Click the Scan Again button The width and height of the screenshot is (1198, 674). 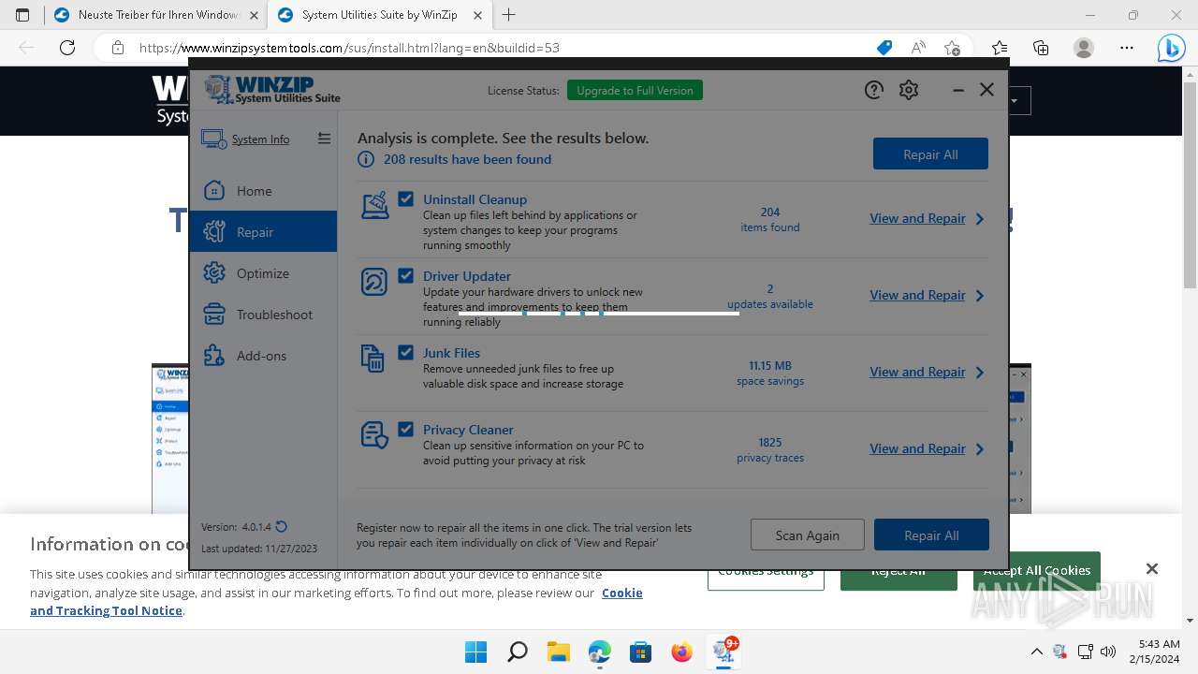807,535
